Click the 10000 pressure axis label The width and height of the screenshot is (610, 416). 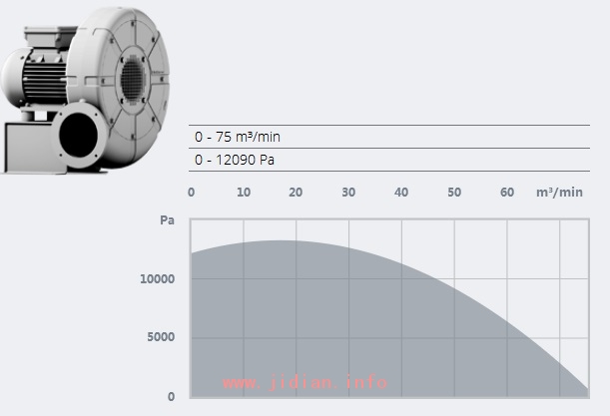157,278
